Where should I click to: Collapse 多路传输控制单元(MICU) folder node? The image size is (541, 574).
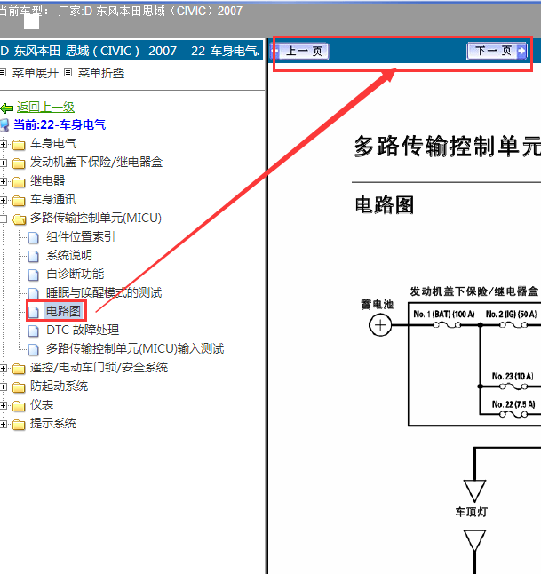(4, 219)
